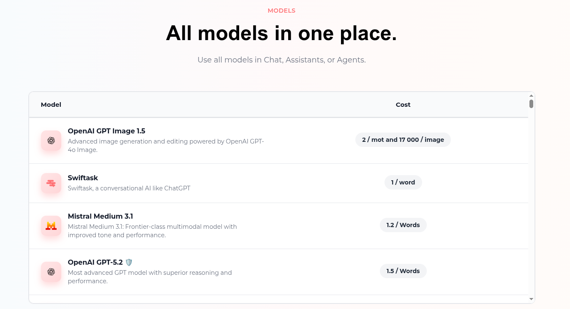This screenshot has width=570, height=309.
Task: Click the '1.5 / Words' cost badge
Action: click(403, 271)
